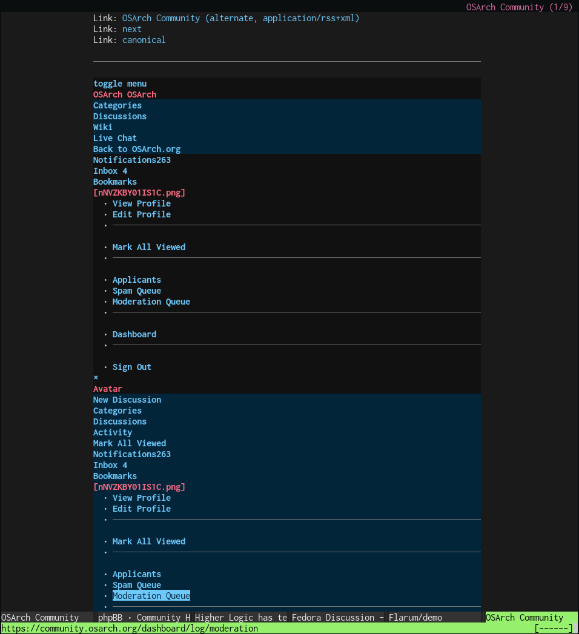
Task: Click the 'Sign Out' link
Action: point(132,368)
